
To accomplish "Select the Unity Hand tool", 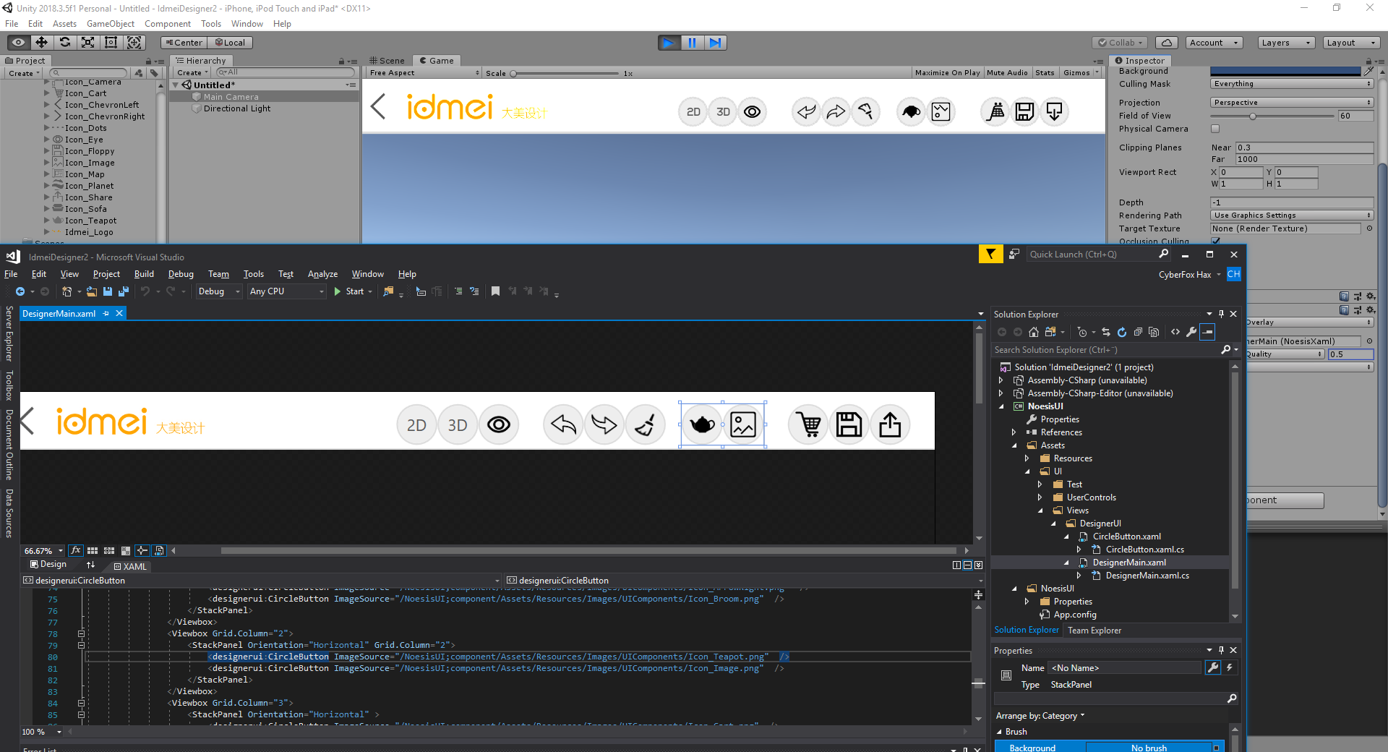I will [x=19, y=43].
